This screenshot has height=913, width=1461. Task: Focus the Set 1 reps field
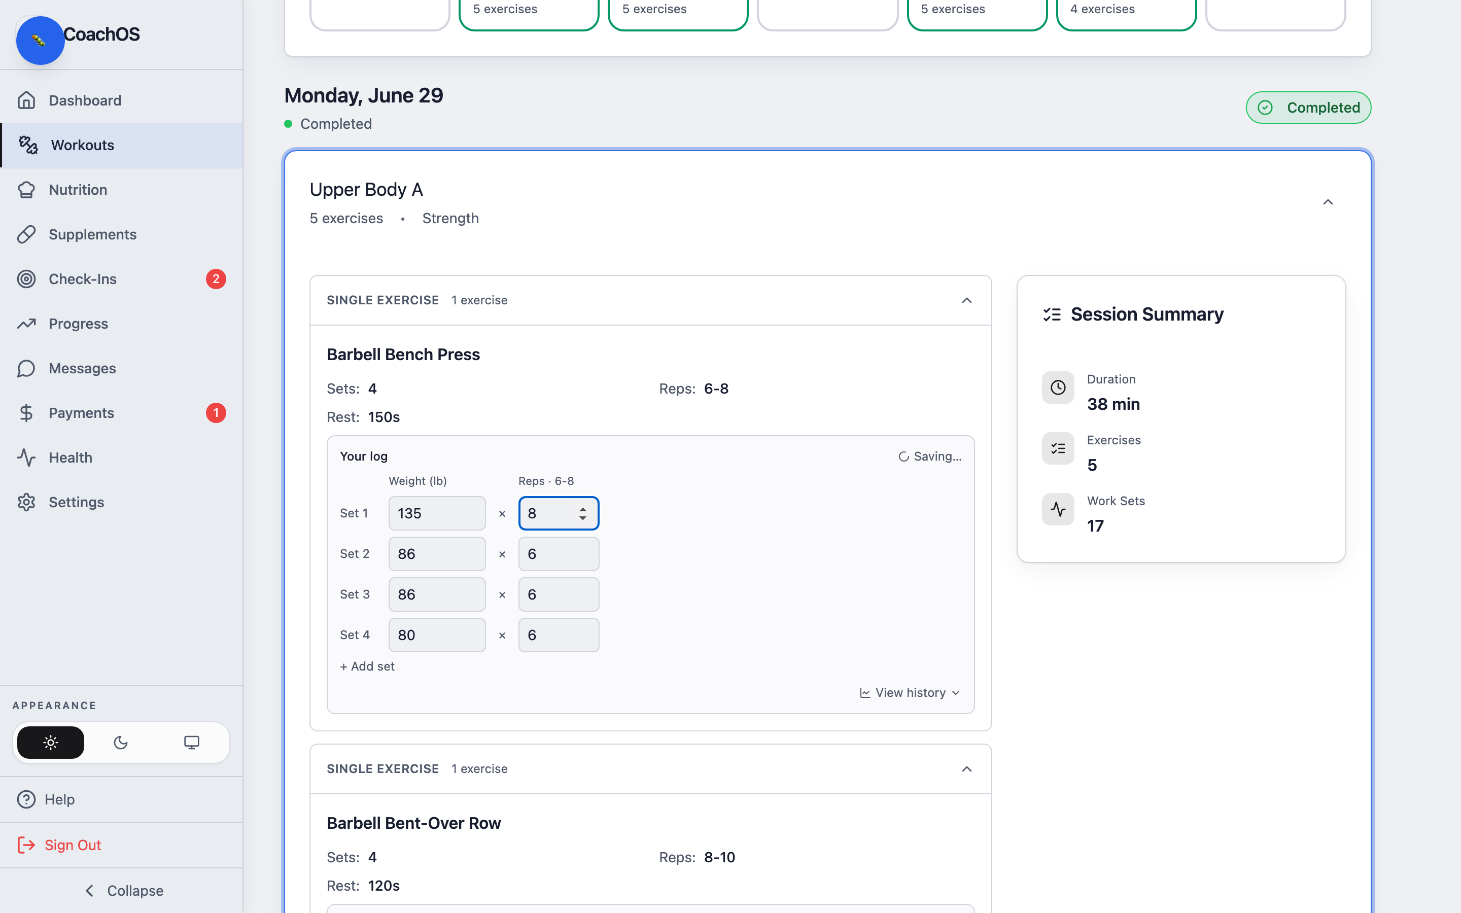coord(559,513)
